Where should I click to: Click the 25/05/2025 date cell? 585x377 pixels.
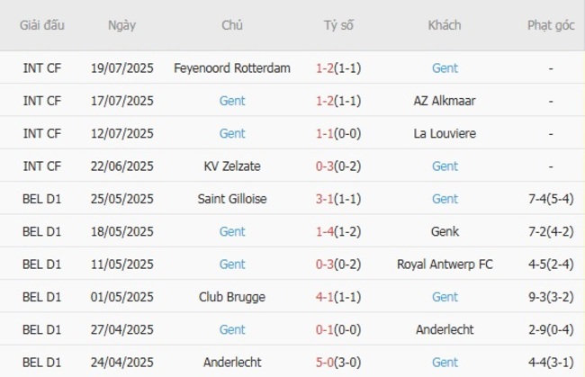[122, 199]
